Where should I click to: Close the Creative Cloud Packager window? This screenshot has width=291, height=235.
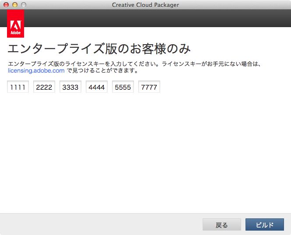tap(6, 5)
